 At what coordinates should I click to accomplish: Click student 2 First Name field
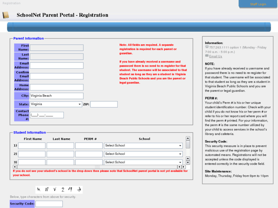32,154
